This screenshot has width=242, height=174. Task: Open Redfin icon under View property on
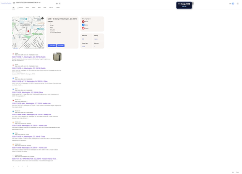(x=83, y=22)
